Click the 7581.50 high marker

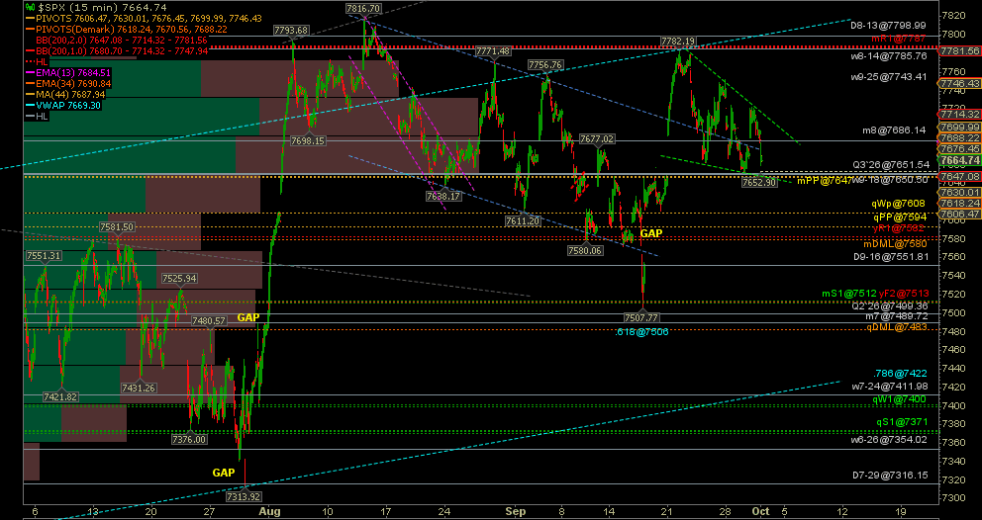[x=116, y=226]
